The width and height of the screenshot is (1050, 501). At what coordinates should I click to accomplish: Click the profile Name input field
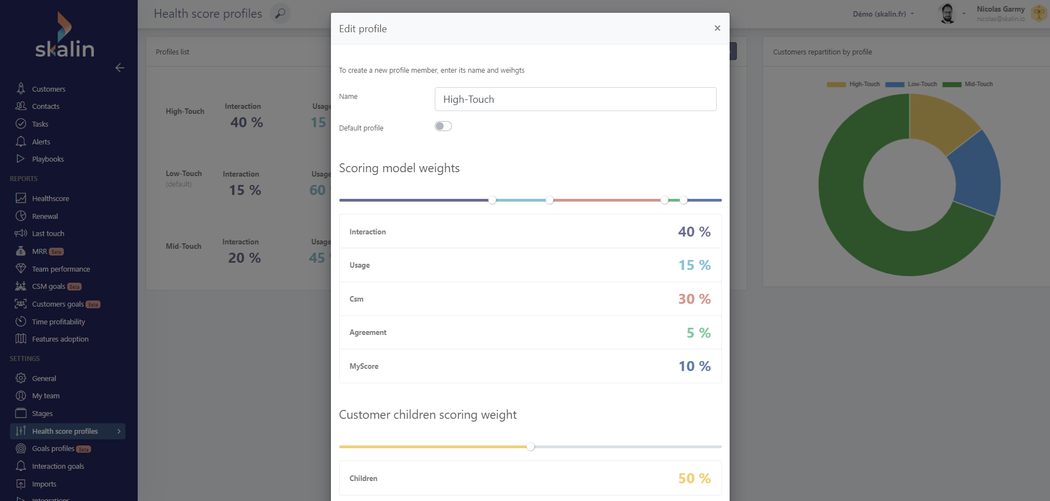coord(575,99)
